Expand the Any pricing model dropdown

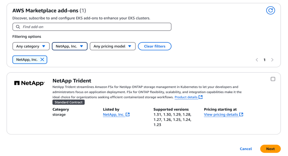[x=112, y=46]
